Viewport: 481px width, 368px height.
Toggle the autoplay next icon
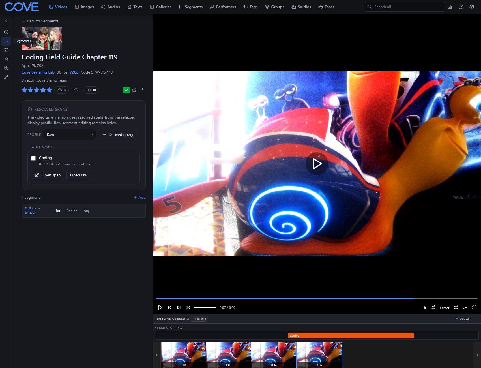click(456, 307)
